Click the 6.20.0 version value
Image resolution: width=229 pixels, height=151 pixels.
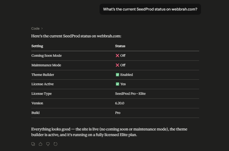(120, 103)
